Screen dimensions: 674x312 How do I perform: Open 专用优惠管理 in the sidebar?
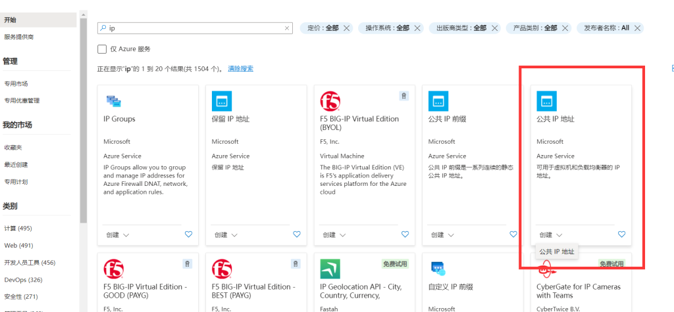(22, 100)
